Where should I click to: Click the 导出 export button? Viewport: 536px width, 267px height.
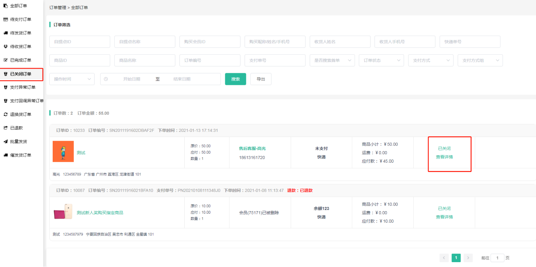261,79
